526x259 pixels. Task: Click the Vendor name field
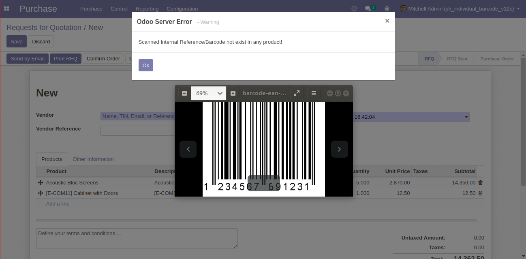point(138,116)
